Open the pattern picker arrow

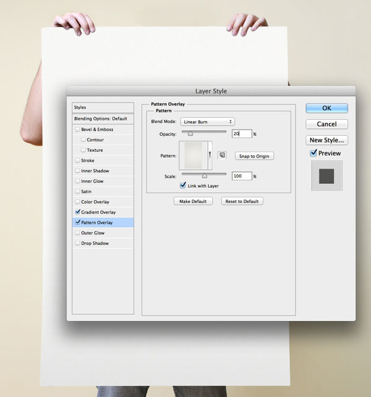point(210,155)
